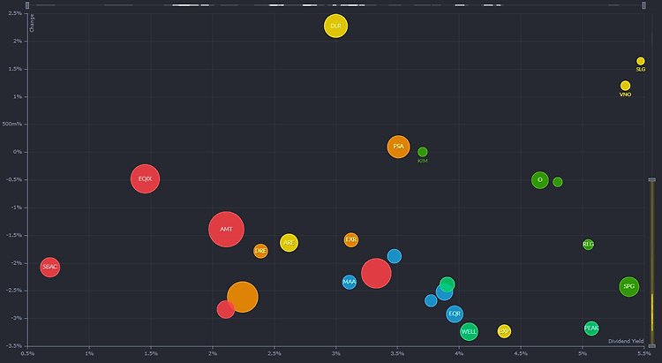Click the green PEAK bubble
Screen dimensions: 662x363
(591, 328)
